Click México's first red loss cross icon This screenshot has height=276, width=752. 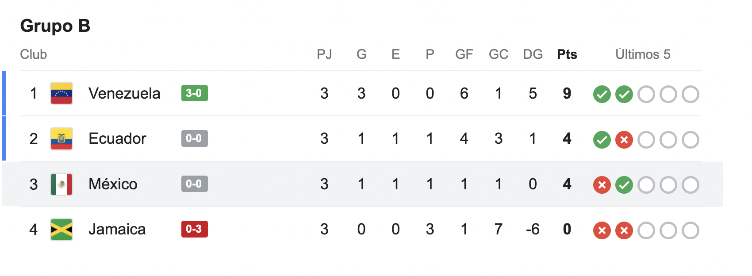(x=602, y=185)
